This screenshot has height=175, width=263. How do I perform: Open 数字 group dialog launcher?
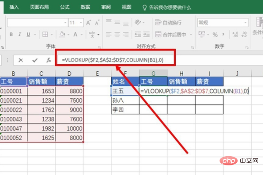click(247, 47)
